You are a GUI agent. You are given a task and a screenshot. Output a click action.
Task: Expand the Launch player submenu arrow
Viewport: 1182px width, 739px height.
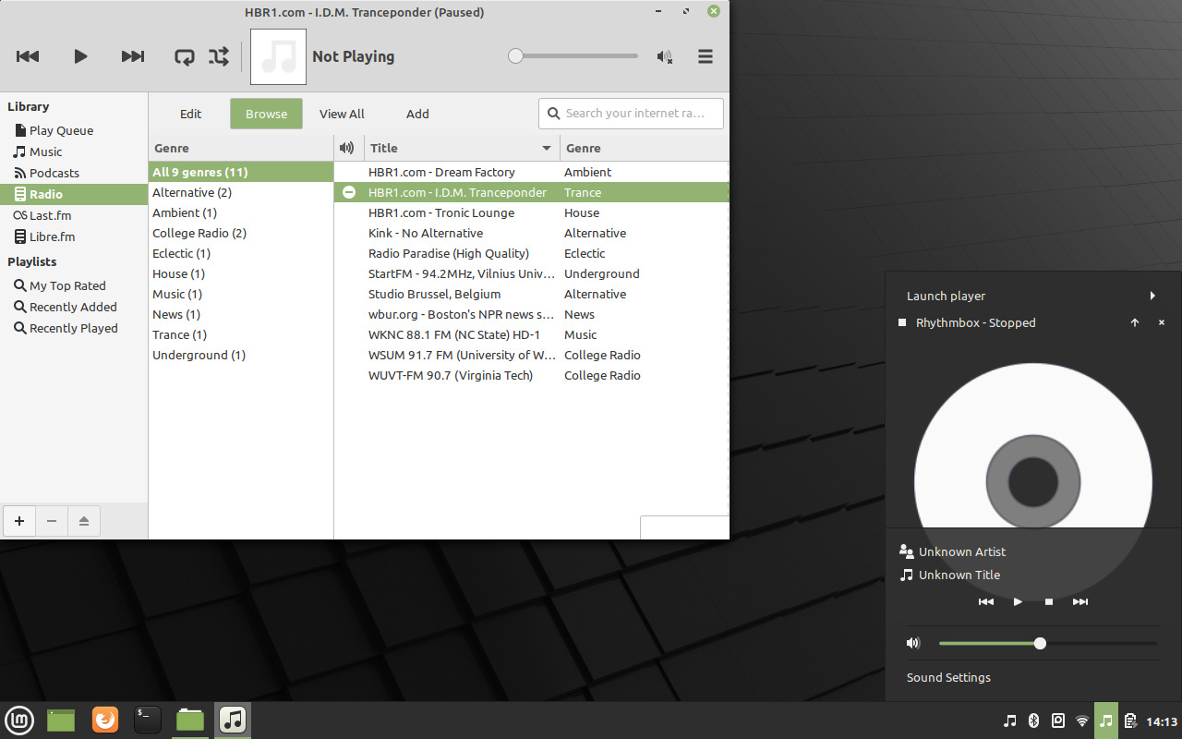click(x=1152, y=296)
